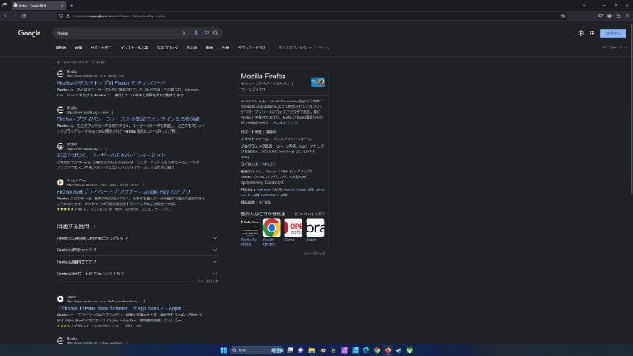Click the shield tracking protection icon
Image resolution: width=633 pixels, height=356 pixels.
coord(61,16)
